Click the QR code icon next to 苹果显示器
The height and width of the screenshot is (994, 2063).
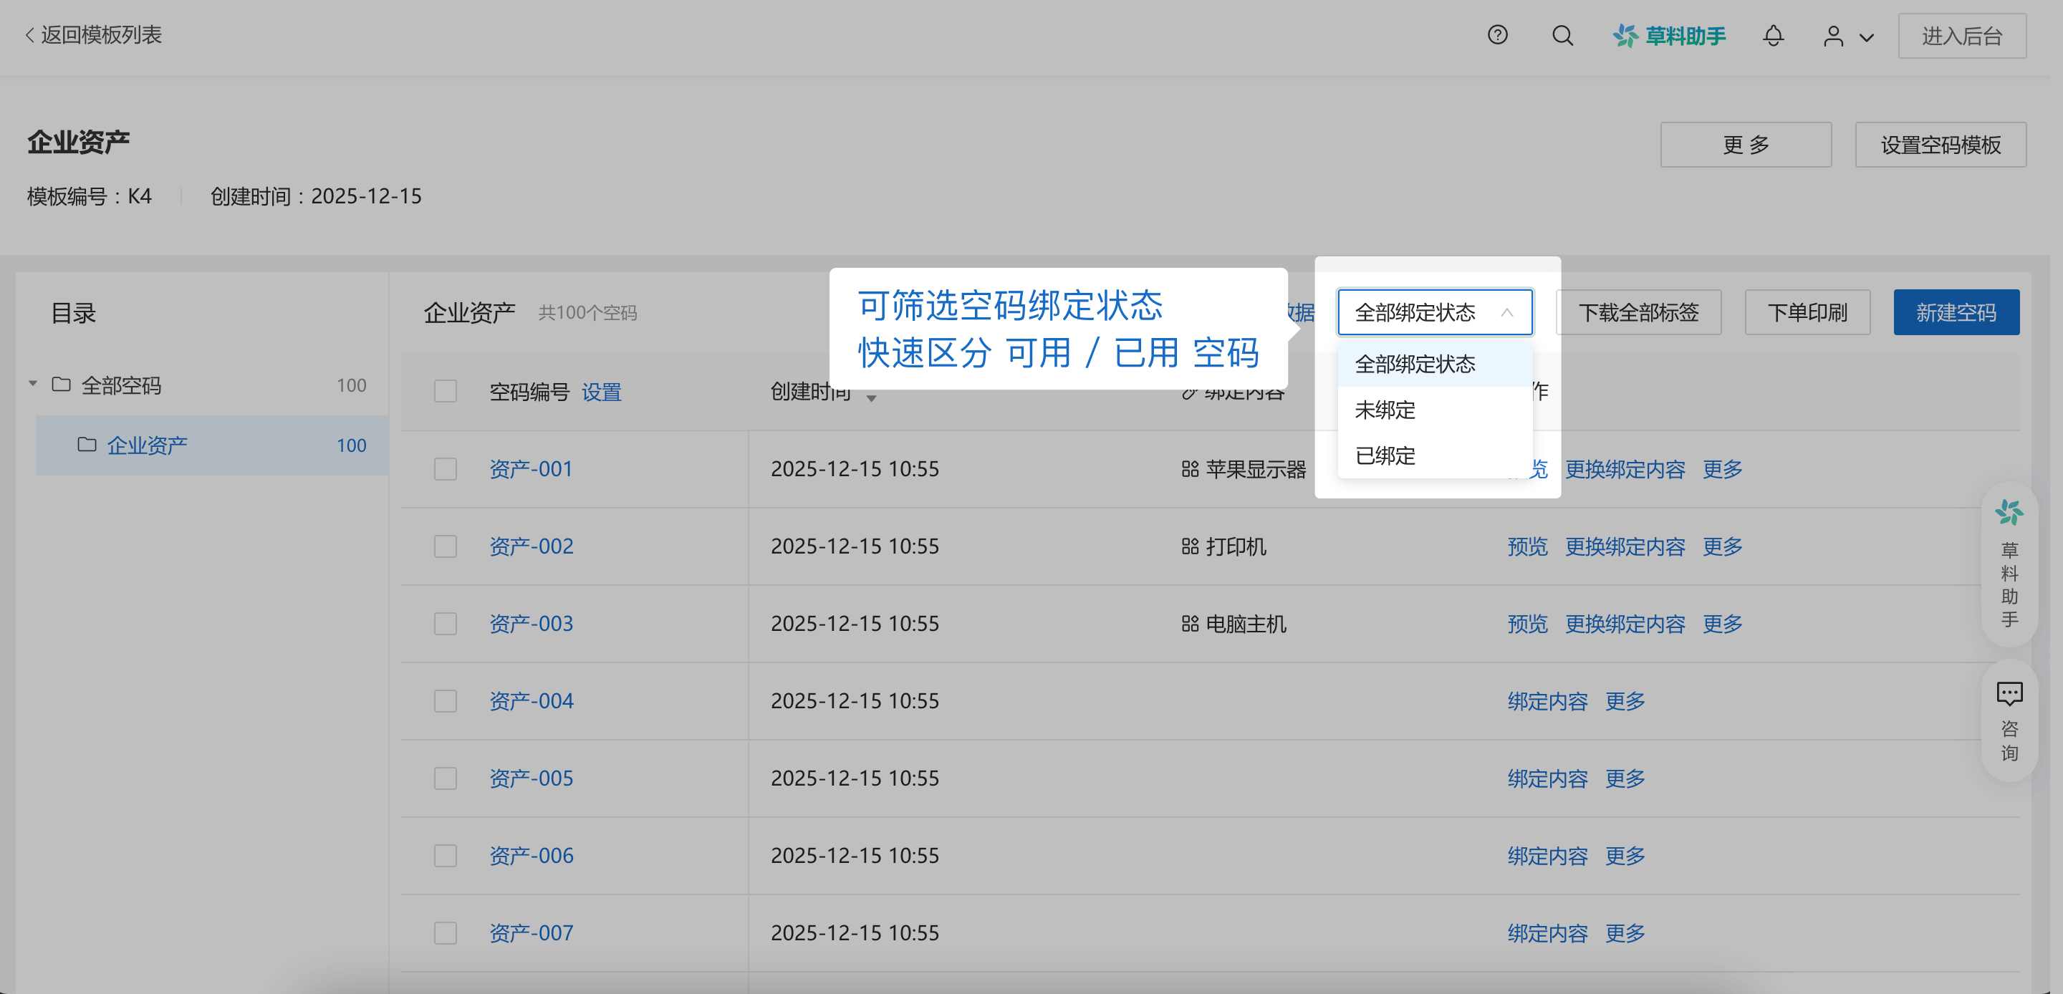tap(1188, 468)
